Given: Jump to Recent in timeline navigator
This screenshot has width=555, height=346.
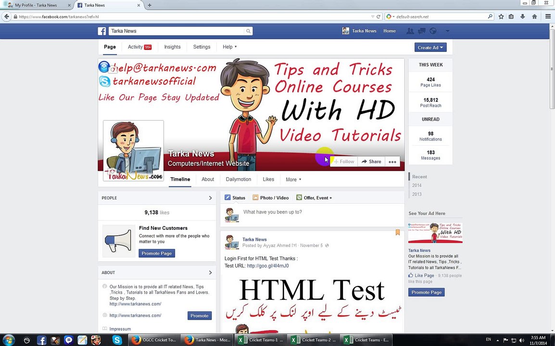Looking at the screenshot, I should [x=419, y=176].
